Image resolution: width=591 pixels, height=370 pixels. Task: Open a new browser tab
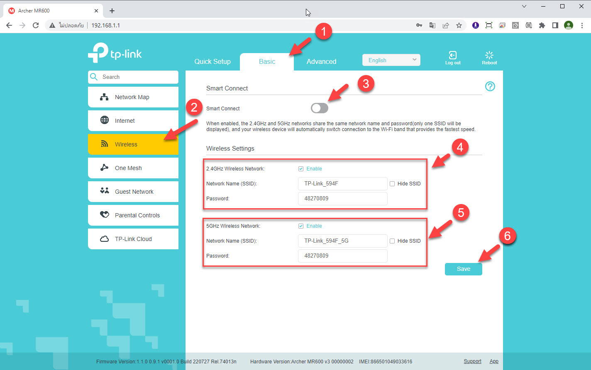(x=112, y=11)
